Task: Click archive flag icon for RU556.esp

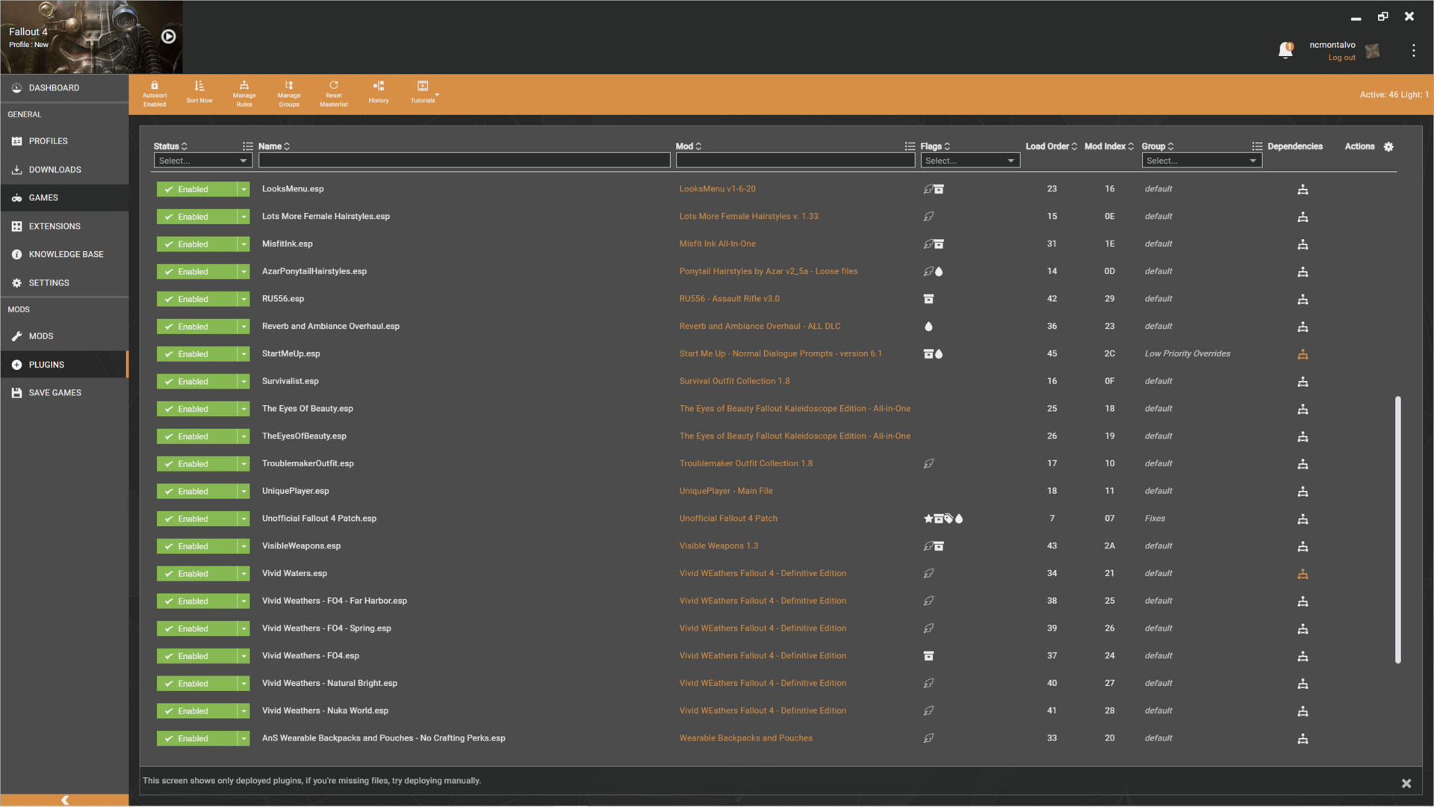Action: coord(928,299)
